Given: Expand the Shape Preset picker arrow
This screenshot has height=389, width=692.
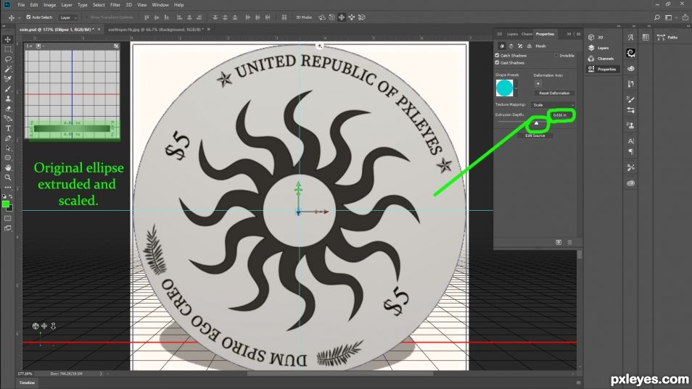Looking at the screenshot, I should (x=516, y=89).
